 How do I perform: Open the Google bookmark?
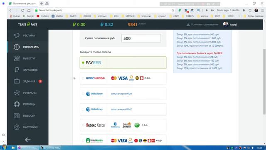(x=28, y=16)
